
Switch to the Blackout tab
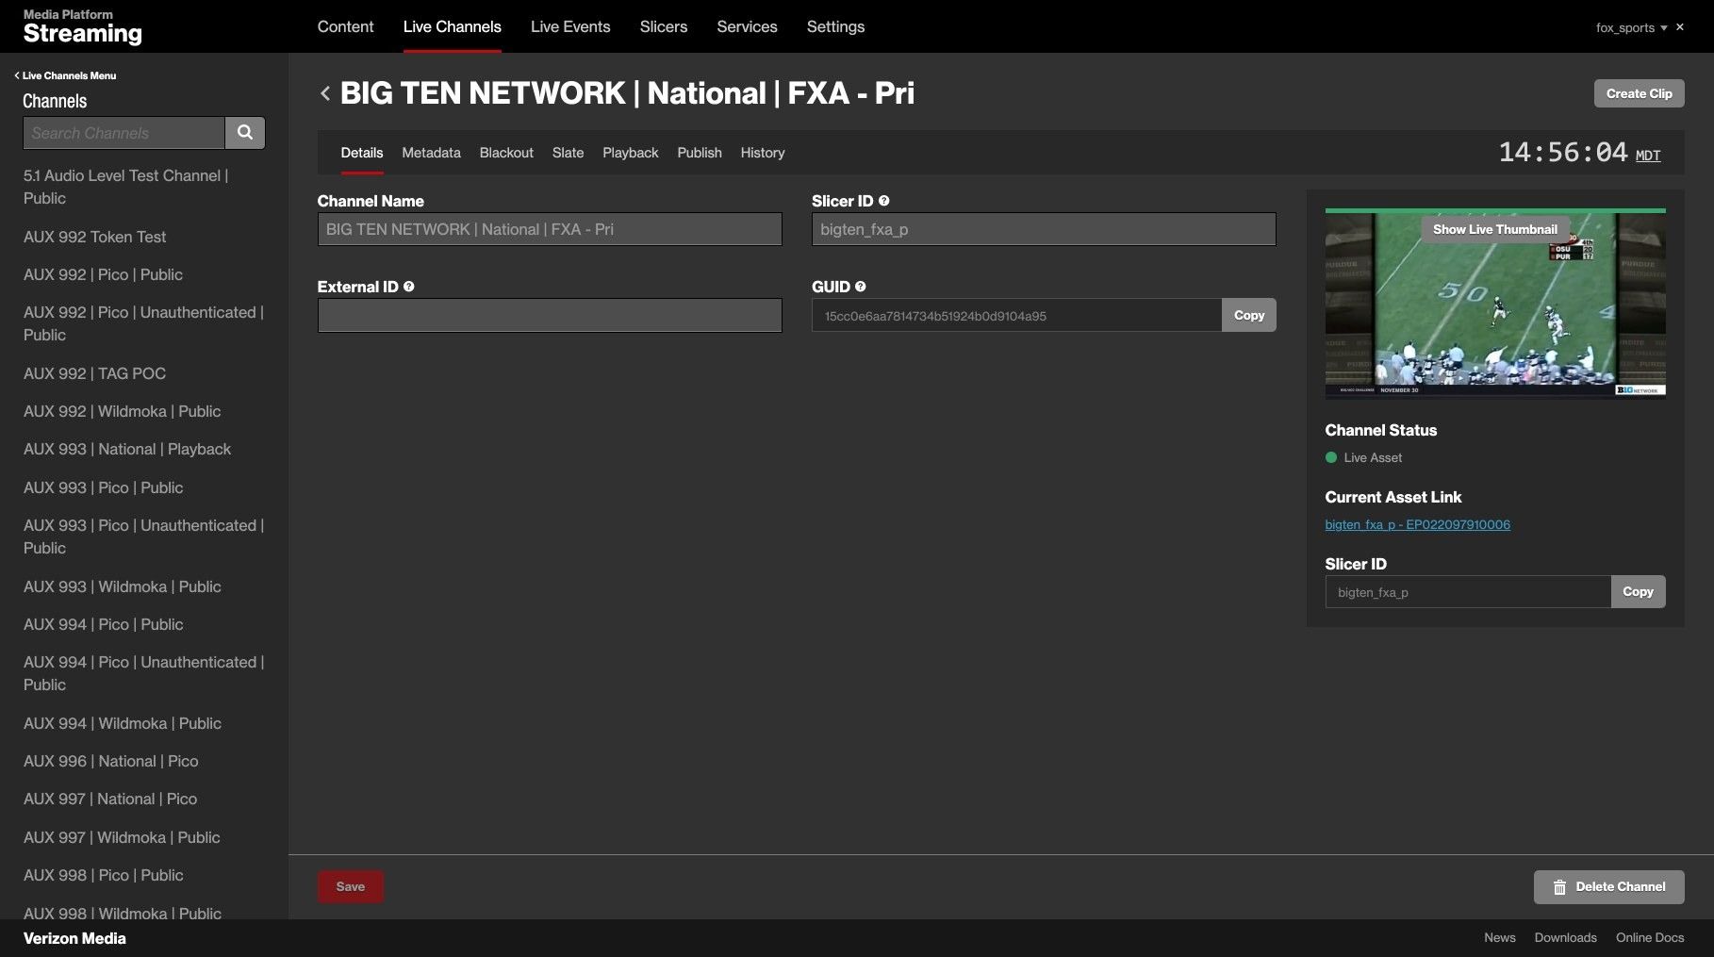click(506, 153)
